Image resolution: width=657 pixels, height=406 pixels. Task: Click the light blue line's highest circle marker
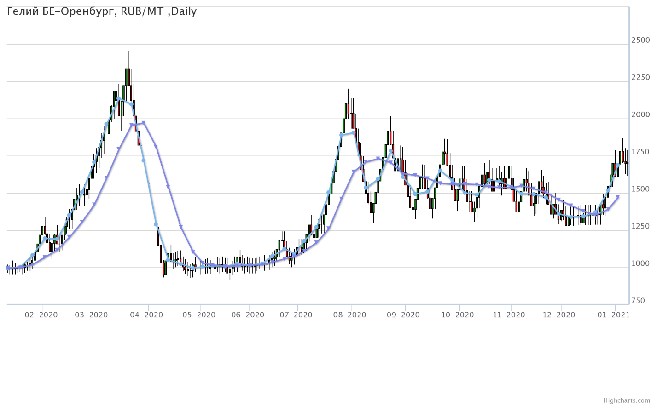119,99
